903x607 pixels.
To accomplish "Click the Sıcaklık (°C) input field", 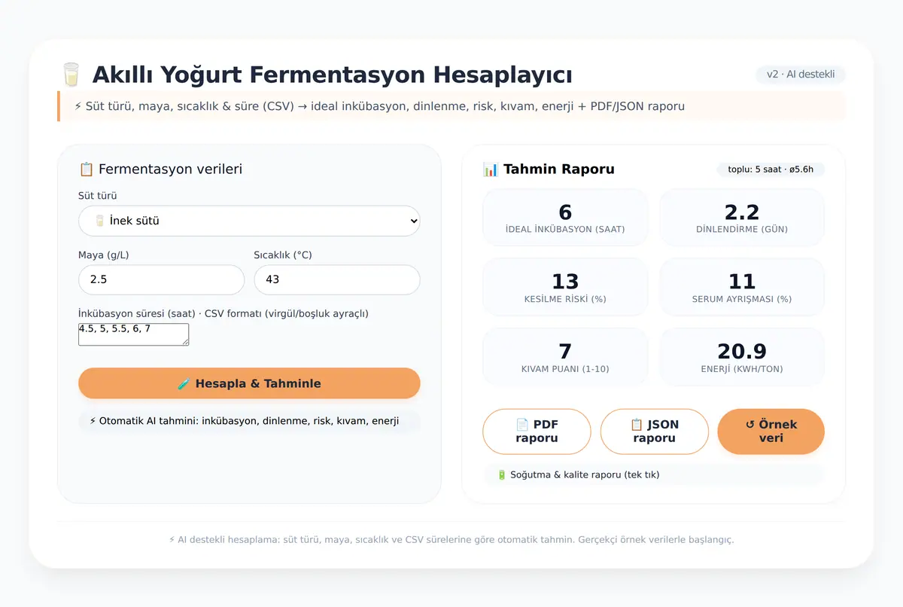I will [337, 279].
